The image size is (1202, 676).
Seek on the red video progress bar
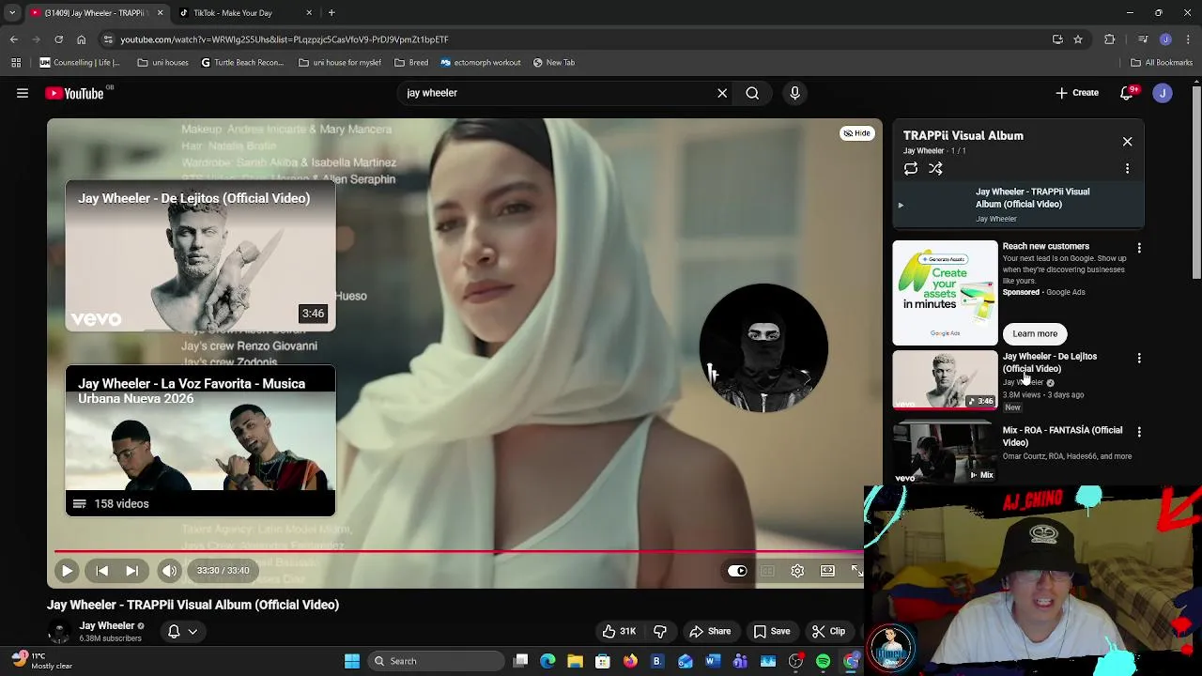tap(458, 552)
